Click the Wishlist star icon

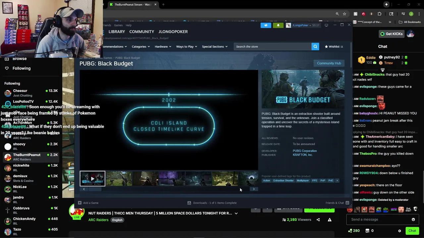pos(326,47)
